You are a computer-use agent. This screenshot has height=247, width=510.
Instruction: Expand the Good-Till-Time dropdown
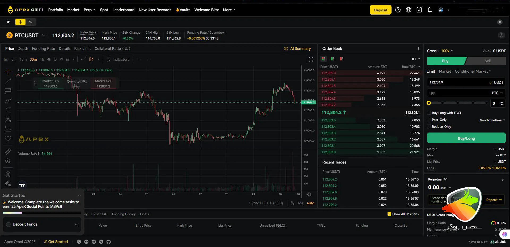pos(492,120)
